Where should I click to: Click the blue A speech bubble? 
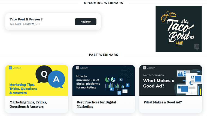pyautogui.click(x=56, y=79)
